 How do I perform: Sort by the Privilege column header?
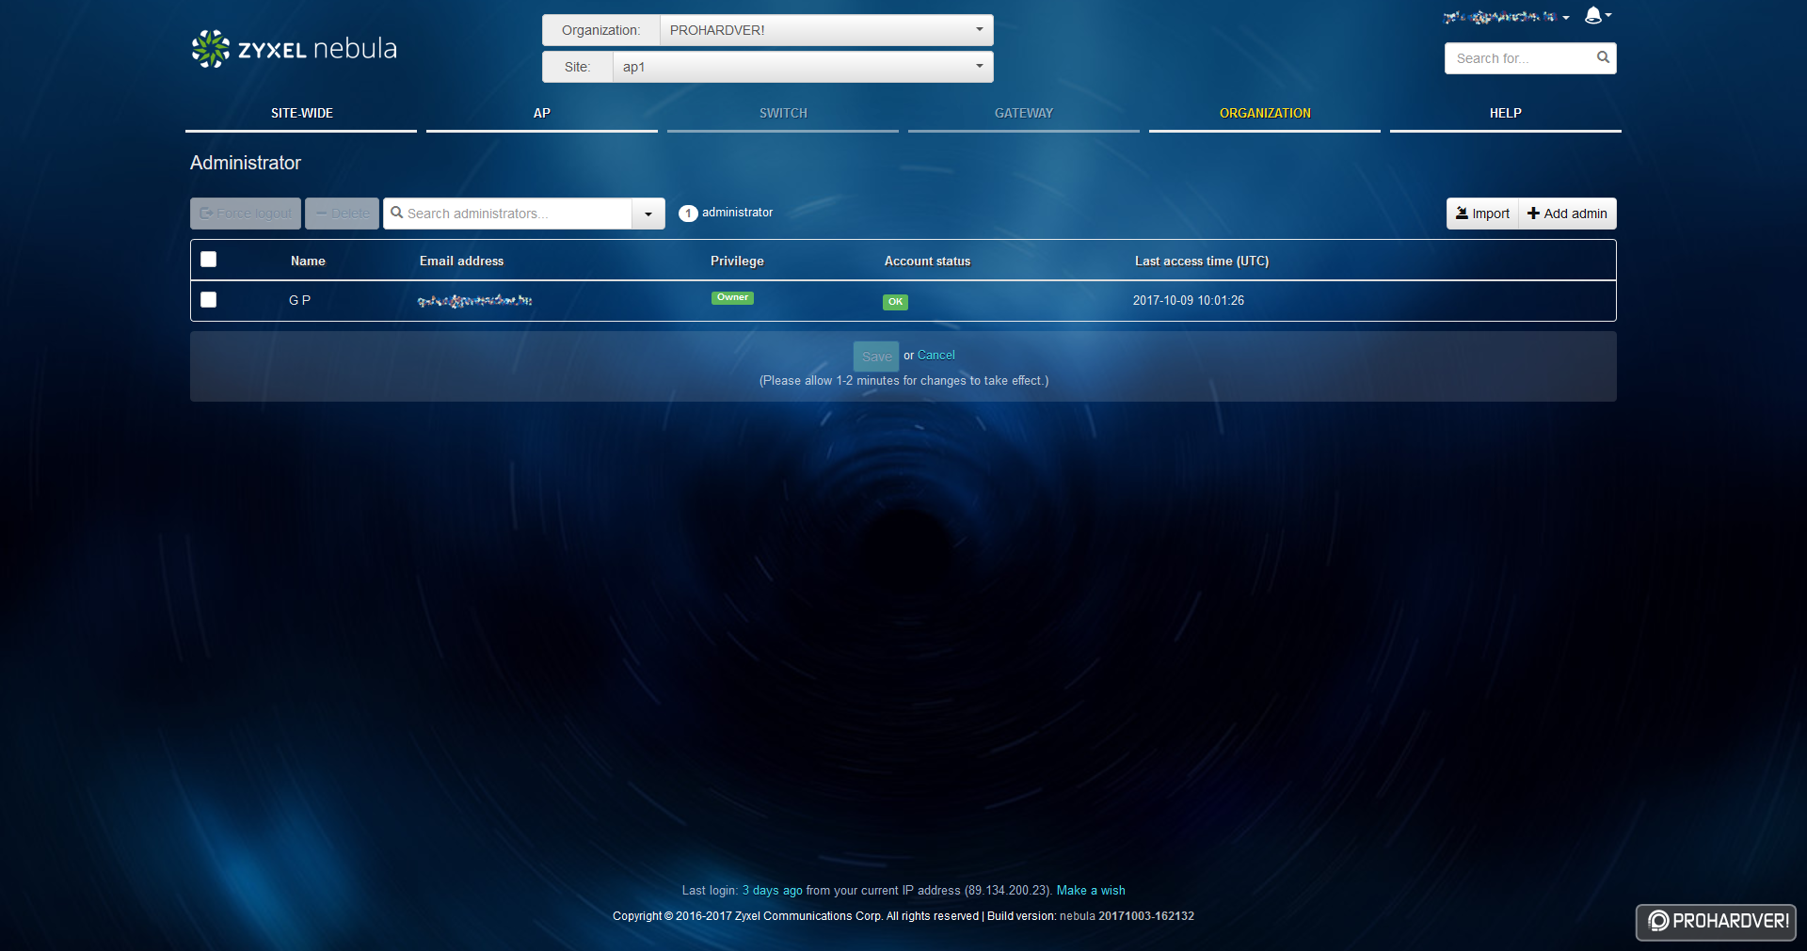coord(737,261)
